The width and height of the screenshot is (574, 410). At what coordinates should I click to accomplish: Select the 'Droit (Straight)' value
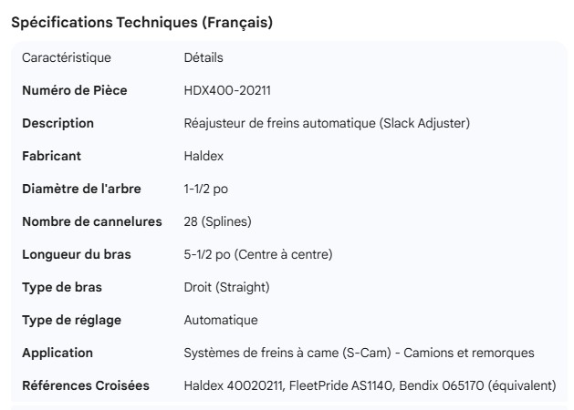[226, 288]
